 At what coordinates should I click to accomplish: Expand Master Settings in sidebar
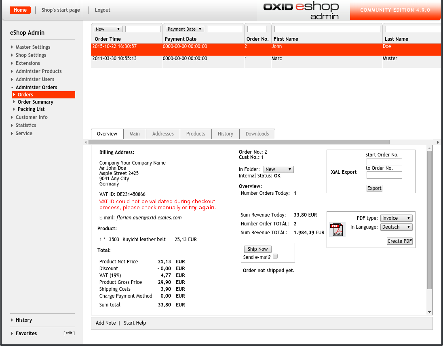(33, 47)
